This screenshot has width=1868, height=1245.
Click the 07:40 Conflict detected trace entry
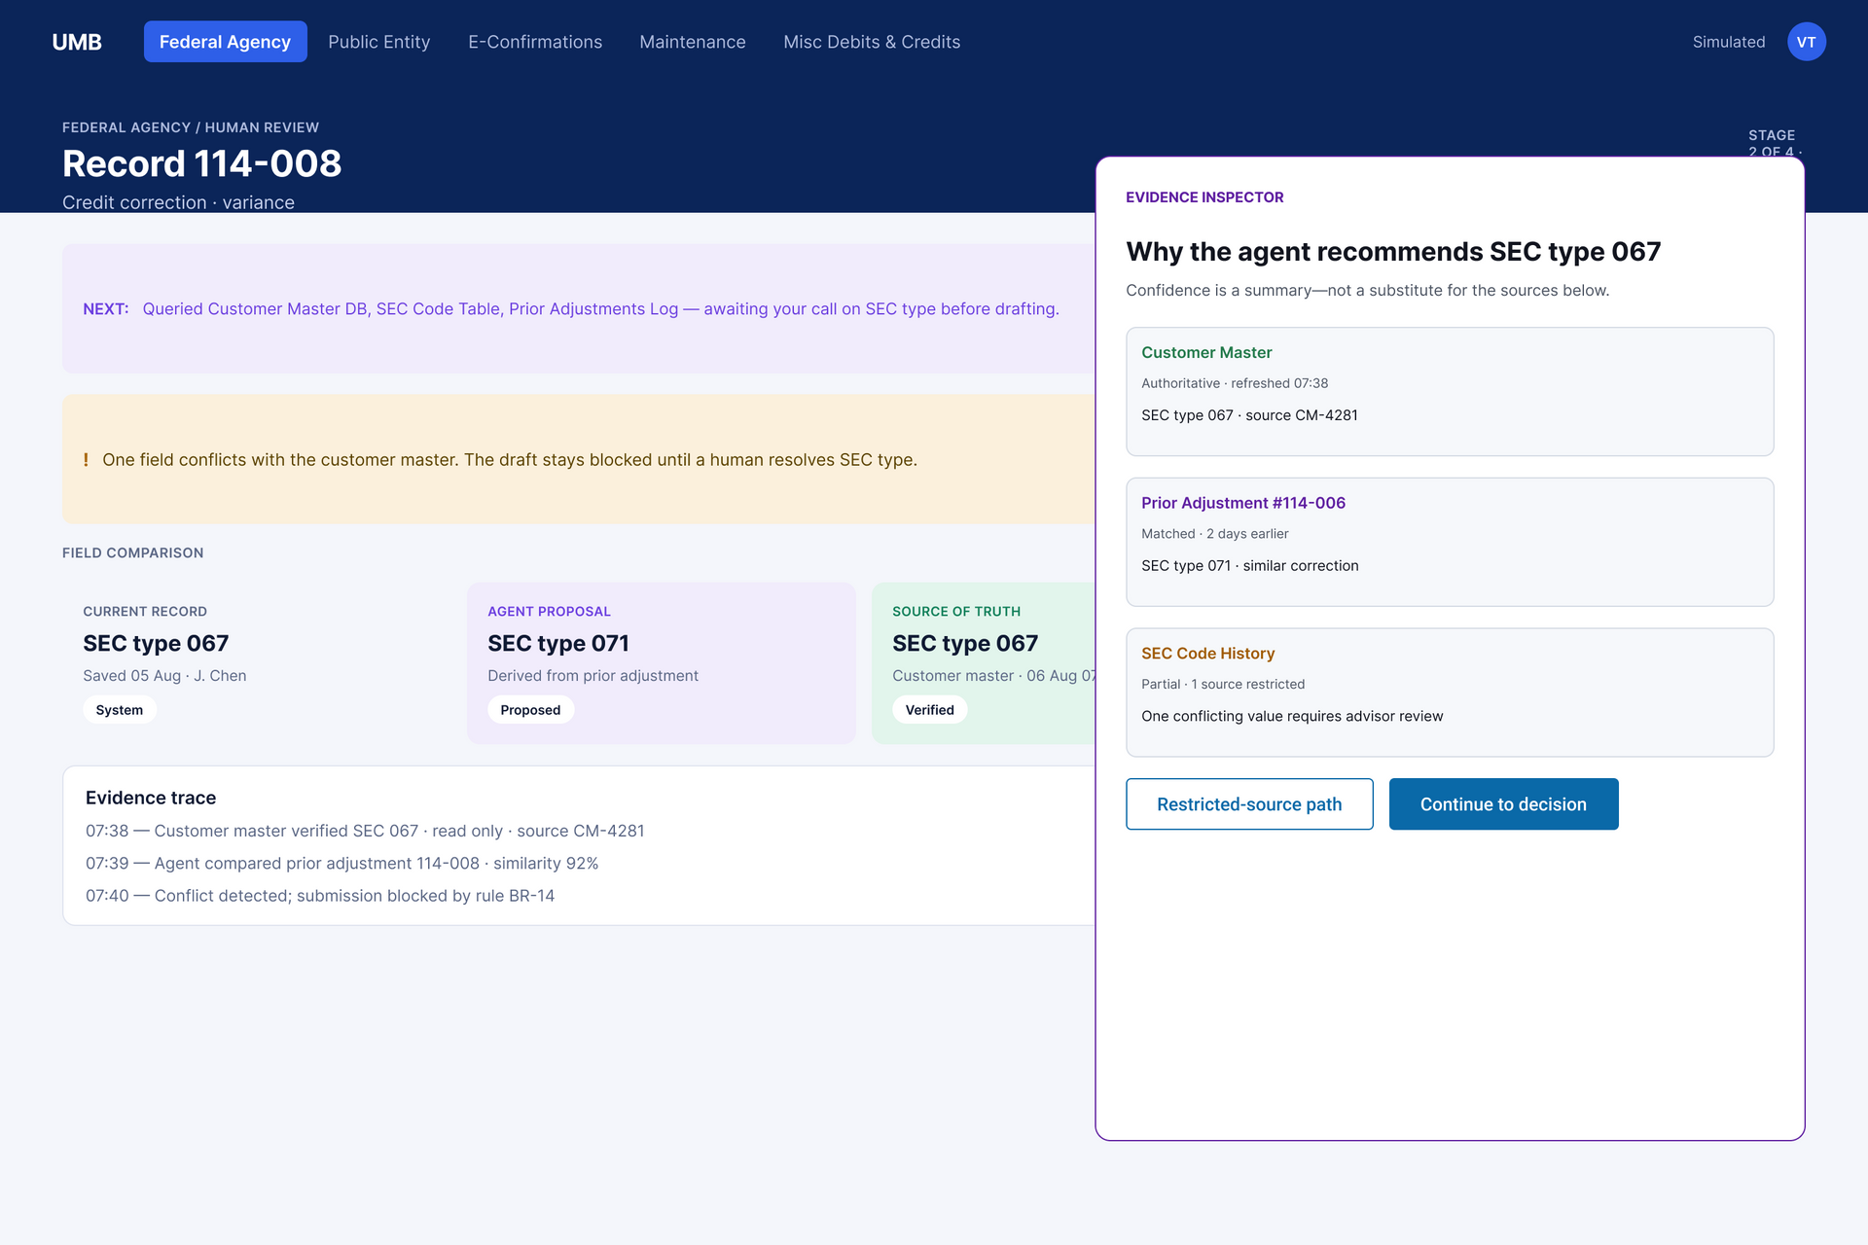tap(320, 896)
